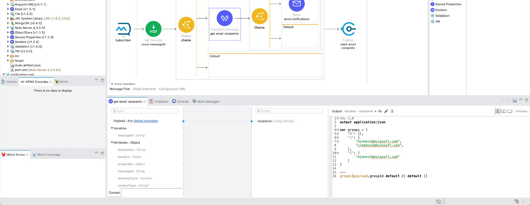Toggle the graphical mapping view layout
This screenshot has width=530, height=205.
498,111
